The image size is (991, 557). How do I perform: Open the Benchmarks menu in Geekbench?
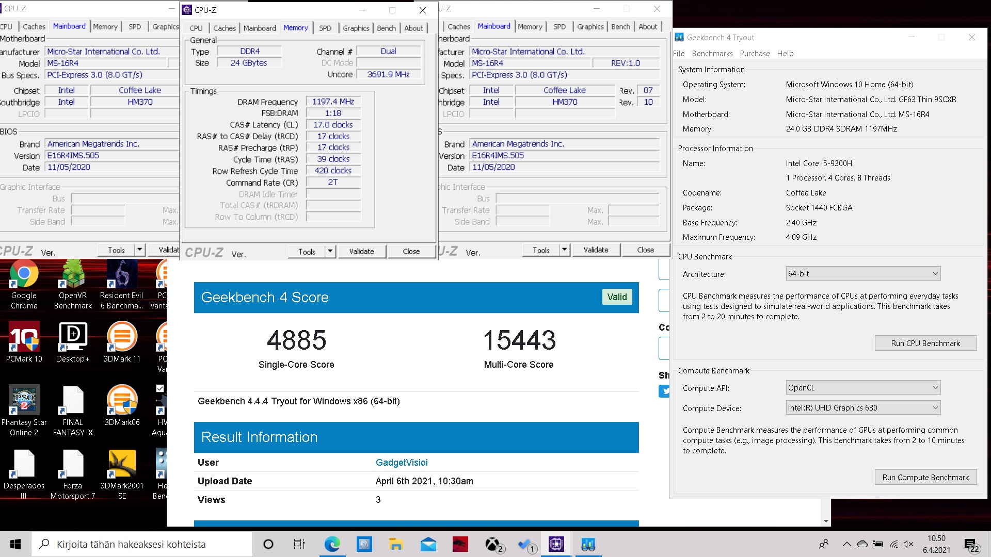(712, 54)
